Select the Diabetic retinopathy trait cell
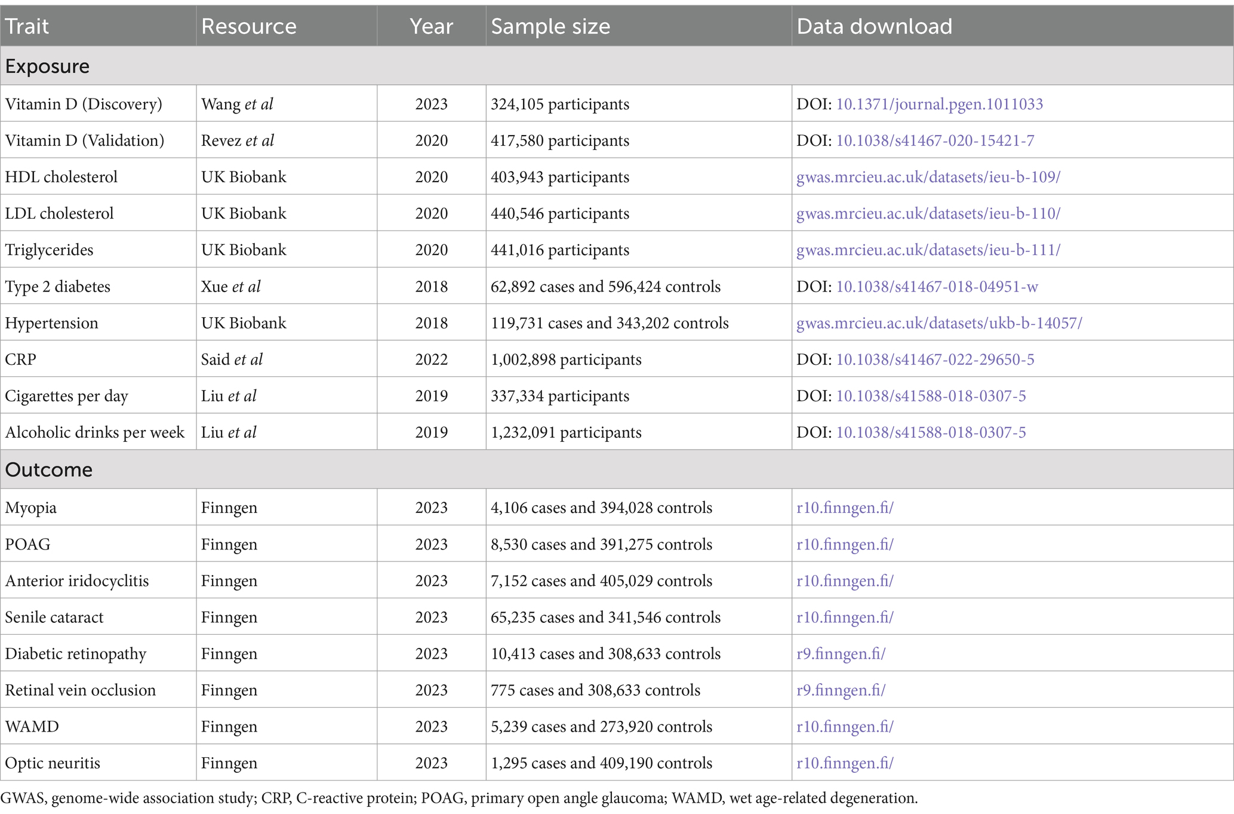 pos(99,653)
